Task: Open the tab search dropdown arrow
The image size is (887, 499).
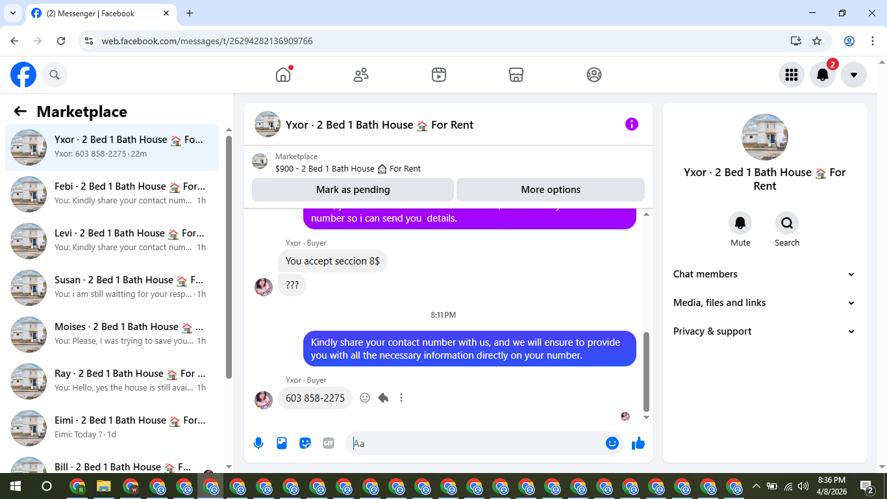Action: tap(12, 13)
